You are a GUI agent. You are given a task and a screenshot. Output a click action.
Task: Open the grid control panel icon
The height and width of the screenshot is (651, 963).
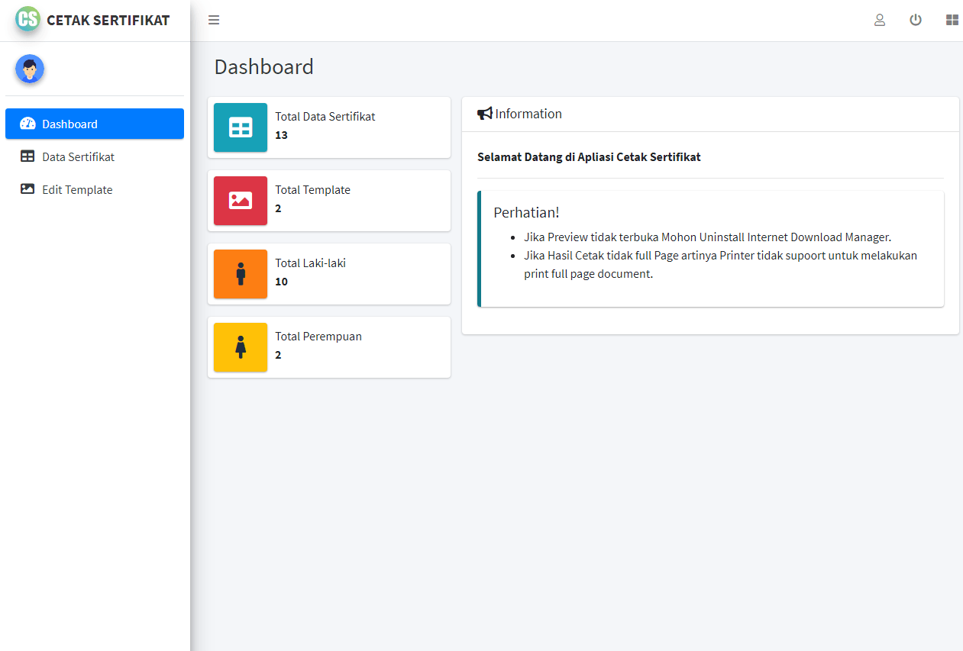coord(952,20)
